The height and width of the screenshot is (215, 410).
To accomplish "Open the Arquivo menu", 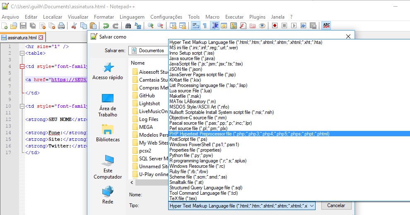I will click(10, 17).
